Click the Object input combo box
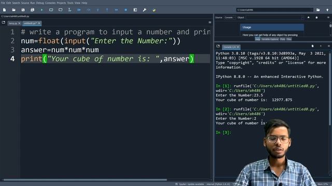This screenshot has height=186, width=332. [274, 18]
